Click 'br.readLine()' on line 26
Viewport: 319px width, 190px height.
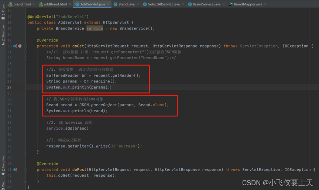tap(99, 81)
